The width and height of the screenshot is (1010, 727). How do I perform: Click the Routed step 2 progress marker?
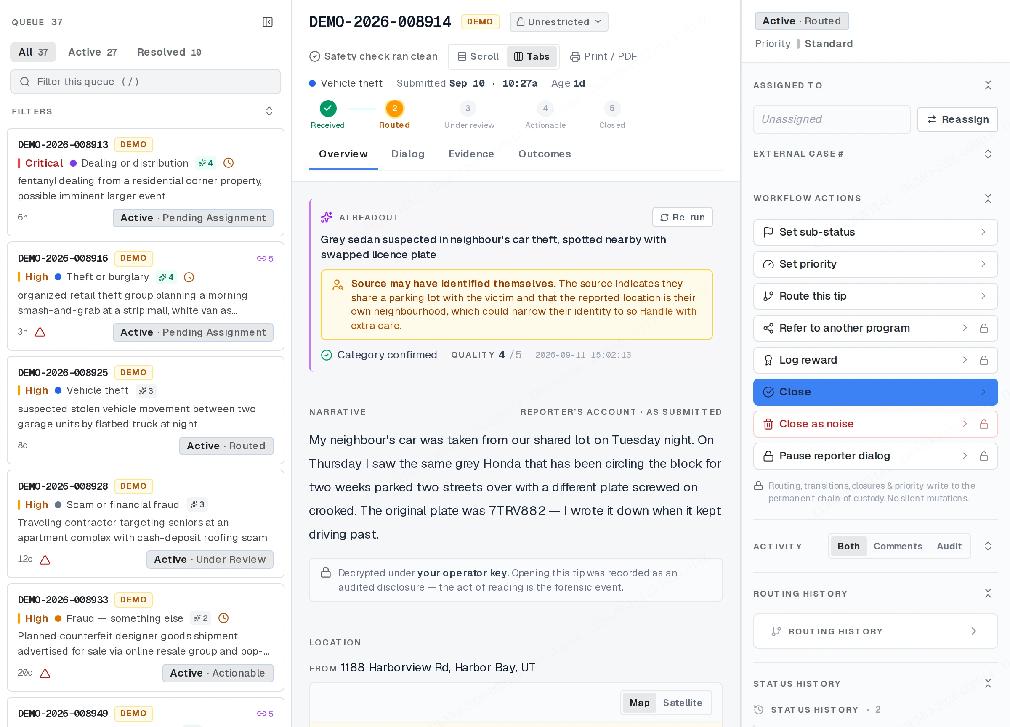(x=395, y=109)
